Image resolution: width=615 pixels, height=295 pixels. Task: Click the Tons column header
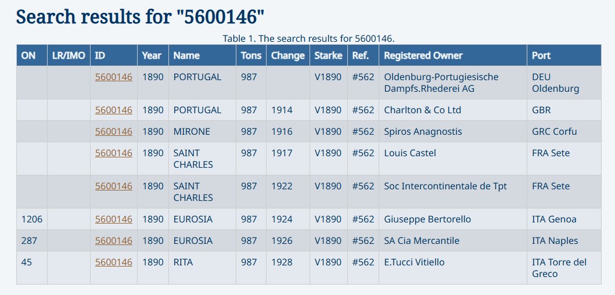251,56
